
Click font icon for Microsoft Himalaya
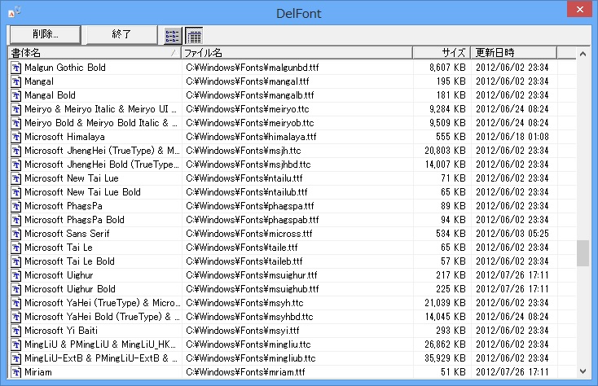[x=16, y=137]
